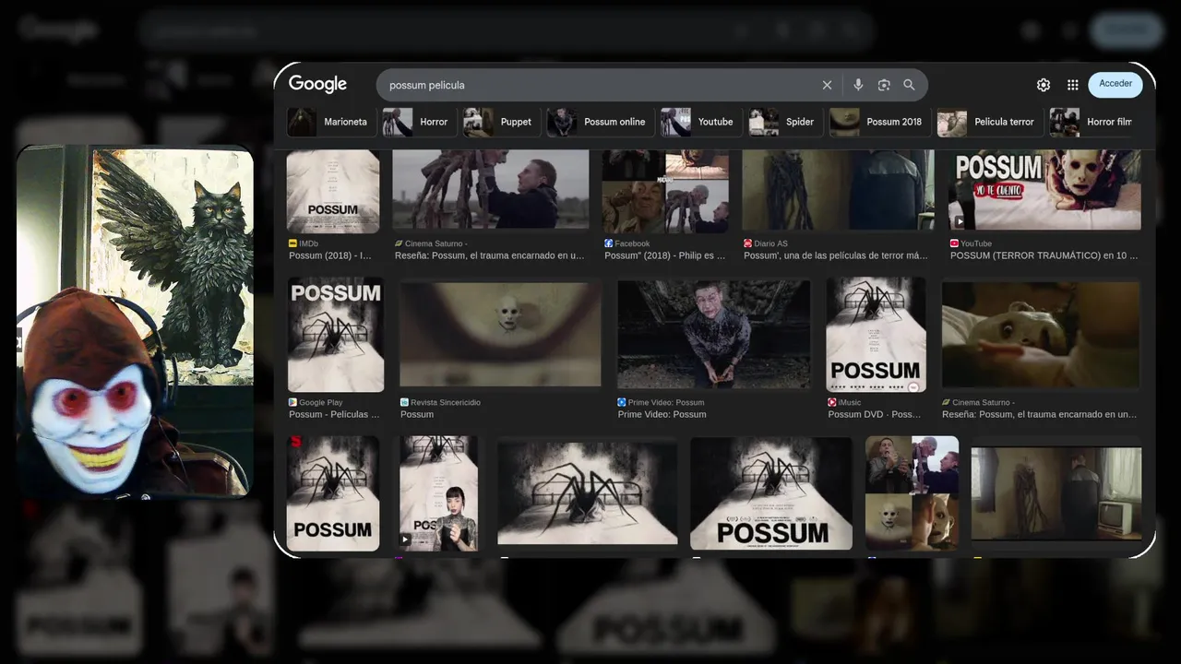Open quick settings gear icon
The width and height of the screenshot is (1181, 664).
click(1044, 85)
